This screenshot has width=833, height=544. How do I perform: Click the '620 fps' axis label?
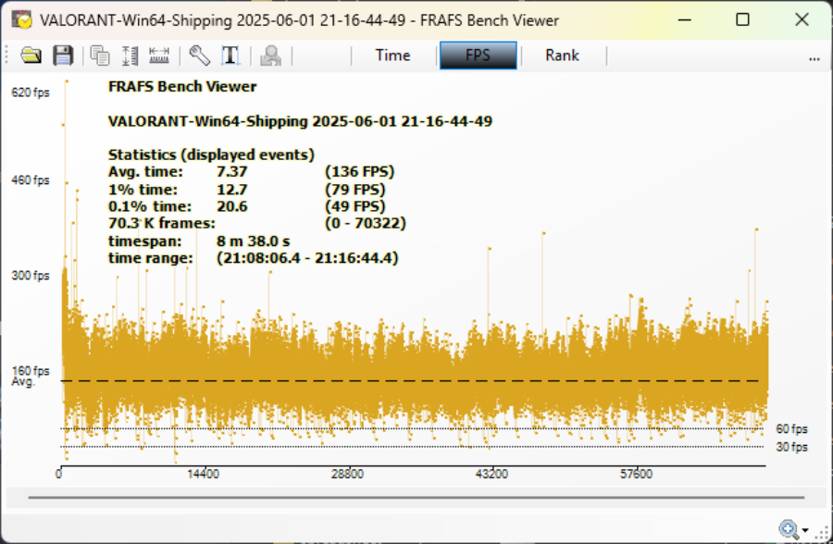click(x=31, y=93)
